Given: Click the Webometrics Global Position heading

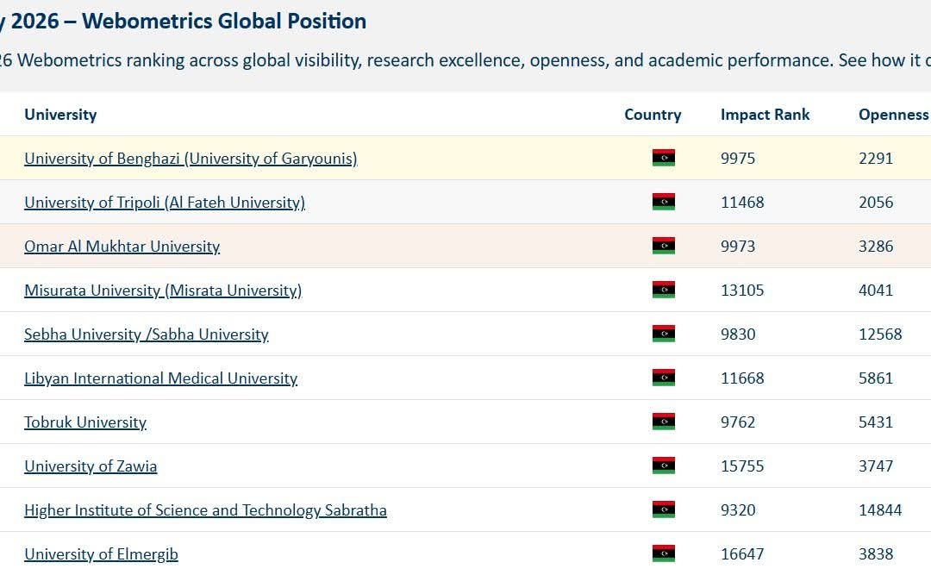Looking at the screenshot, I should [x=183, y=22].
